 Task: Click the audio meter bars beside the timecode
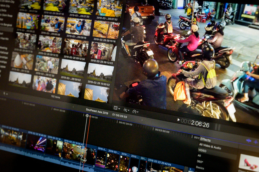coord(217,127)
